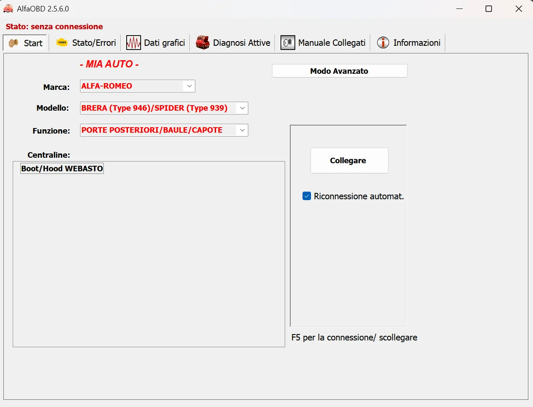
Task: Open the Diagnosi Attive tab
Action: (x=242, y=43)
